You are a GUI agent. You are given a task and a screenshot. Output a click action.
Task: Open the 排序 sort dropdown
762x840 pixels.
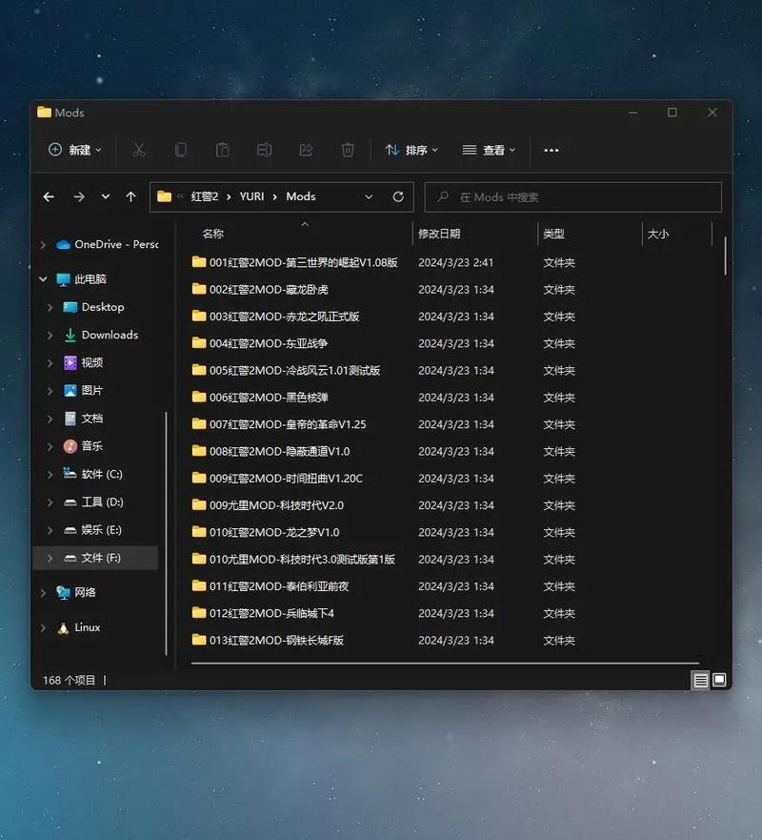coord(411,150)
